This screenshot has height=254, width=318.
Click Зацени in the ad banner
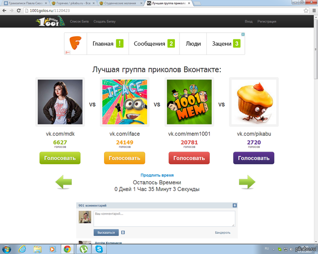[x=222, y=44]
